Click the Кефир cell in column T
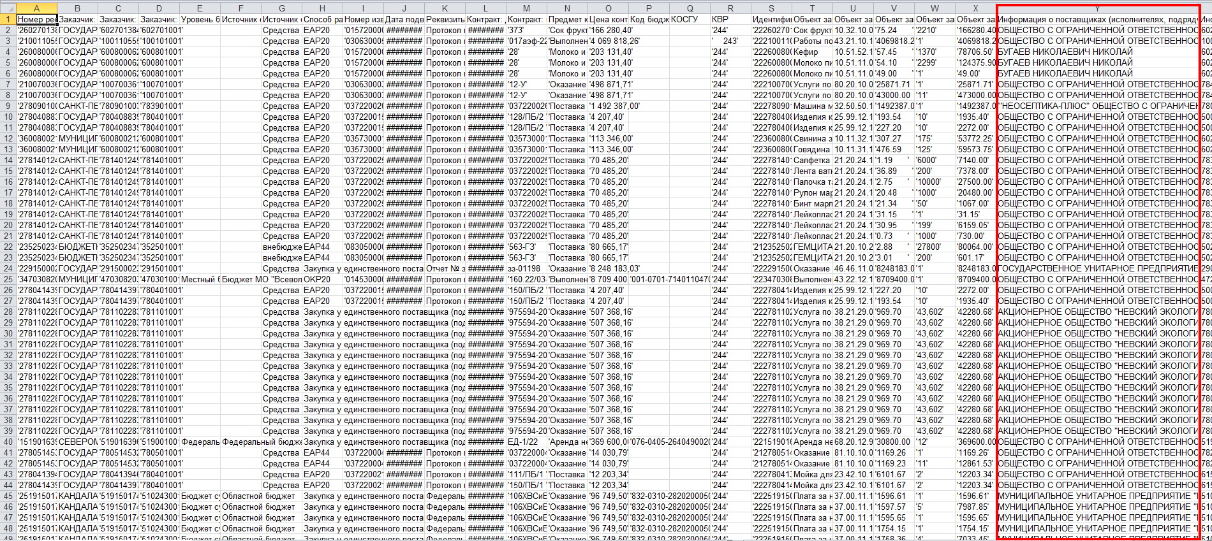 (x=812, y=52)
